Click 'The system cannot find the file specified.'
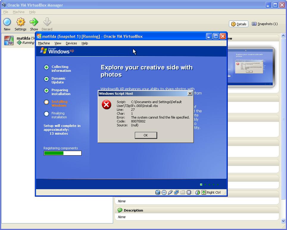 [x=160, y=117]
